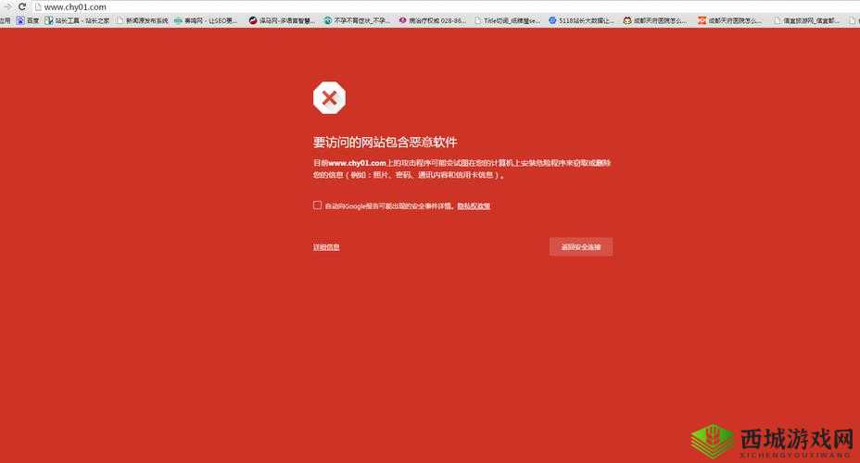Open the bookmark showing 028-86...
This screenshot has height=463, width=860.
(x=432, y=20)
